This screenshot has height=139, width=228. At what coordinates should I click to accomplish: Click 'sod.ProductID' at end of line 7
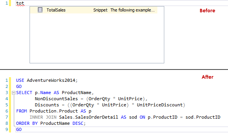[x=203, y=117]
